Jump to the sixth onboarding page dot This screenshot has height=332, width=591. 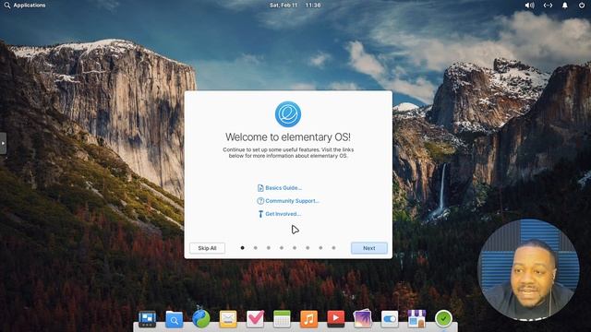pyautogui.click(x=308, y=248)
